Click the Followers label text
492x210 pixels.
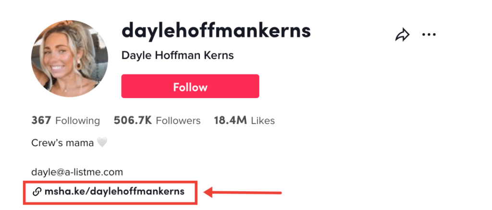[178, 121]
